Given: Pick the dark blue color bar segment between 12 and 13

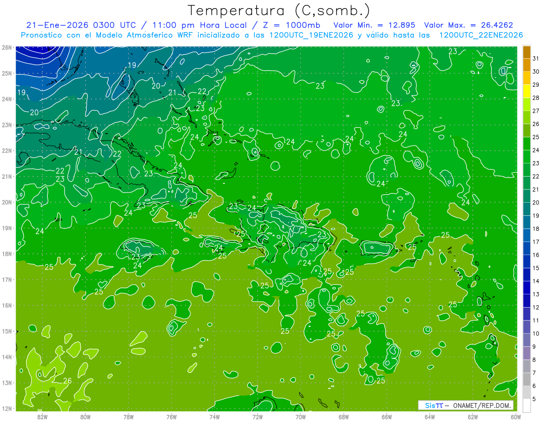Looking at the screenshot, I should [x=527, y=301].
